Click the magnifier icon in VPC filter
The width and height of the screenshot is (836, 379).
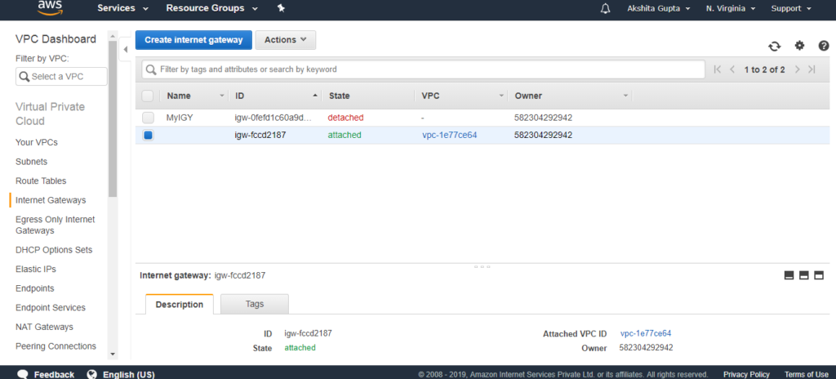(x=24, y=76)
